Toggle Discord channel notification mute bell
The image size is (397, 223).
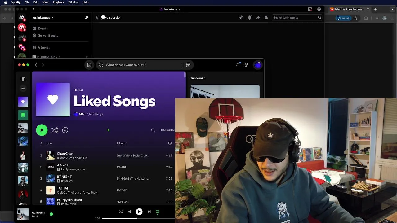(249, 18)
